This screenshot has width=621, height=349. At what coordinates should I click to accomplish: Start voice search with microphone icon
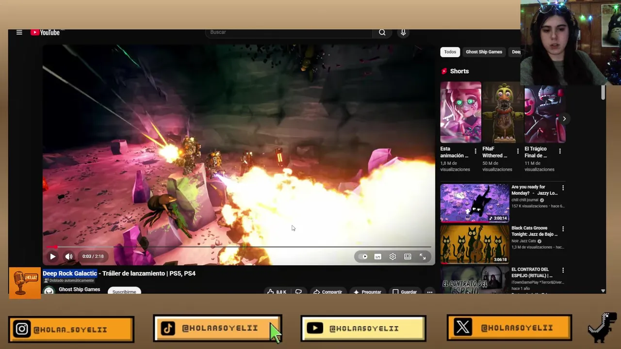[x=403, y=32]
